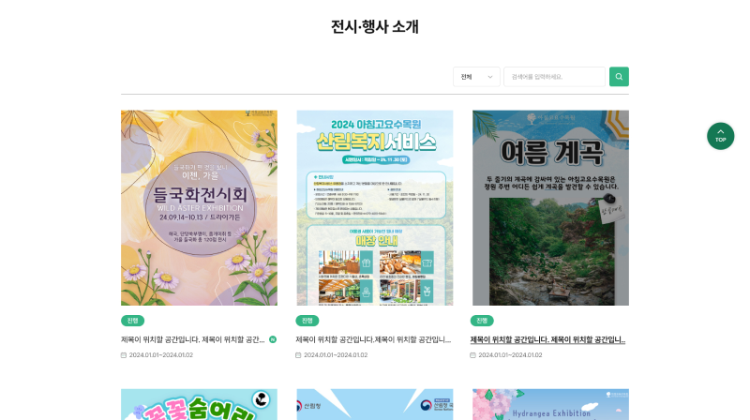
Task: Click calendar icon under third card
Action: [472, 355]
